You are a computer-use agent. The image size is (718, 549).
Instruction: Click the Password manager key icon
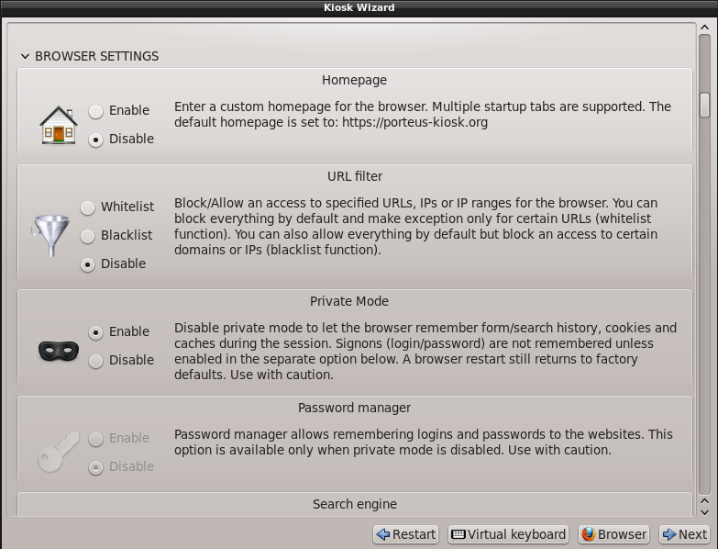(59, 452)
